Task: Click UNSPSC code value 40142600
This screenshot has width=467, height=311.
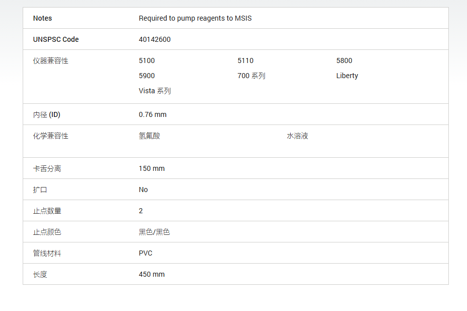Action: click(155, 39)
